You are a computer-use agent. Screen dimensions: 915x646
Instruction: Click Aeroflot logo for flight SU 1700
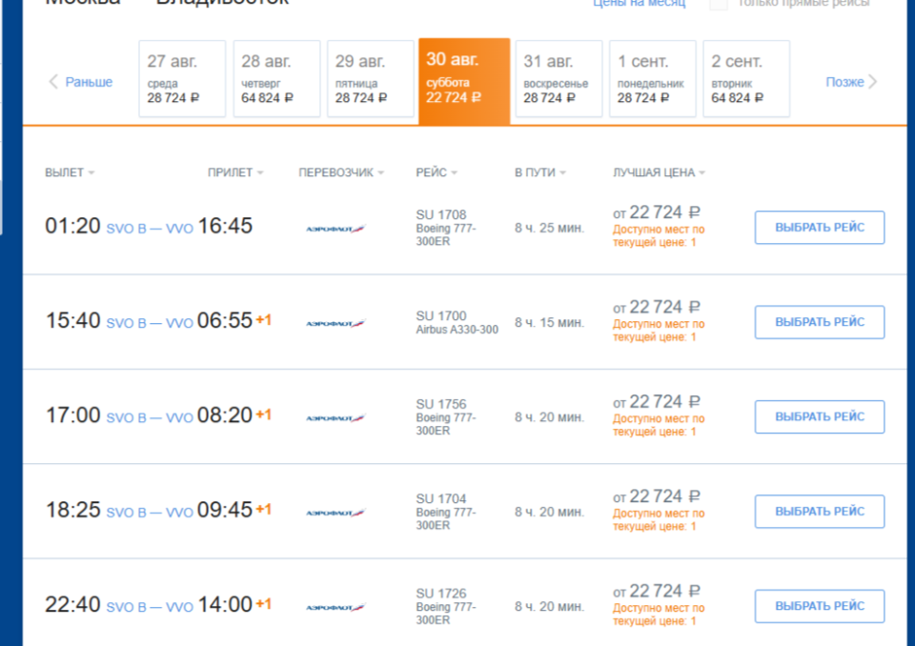coord(335,324)
